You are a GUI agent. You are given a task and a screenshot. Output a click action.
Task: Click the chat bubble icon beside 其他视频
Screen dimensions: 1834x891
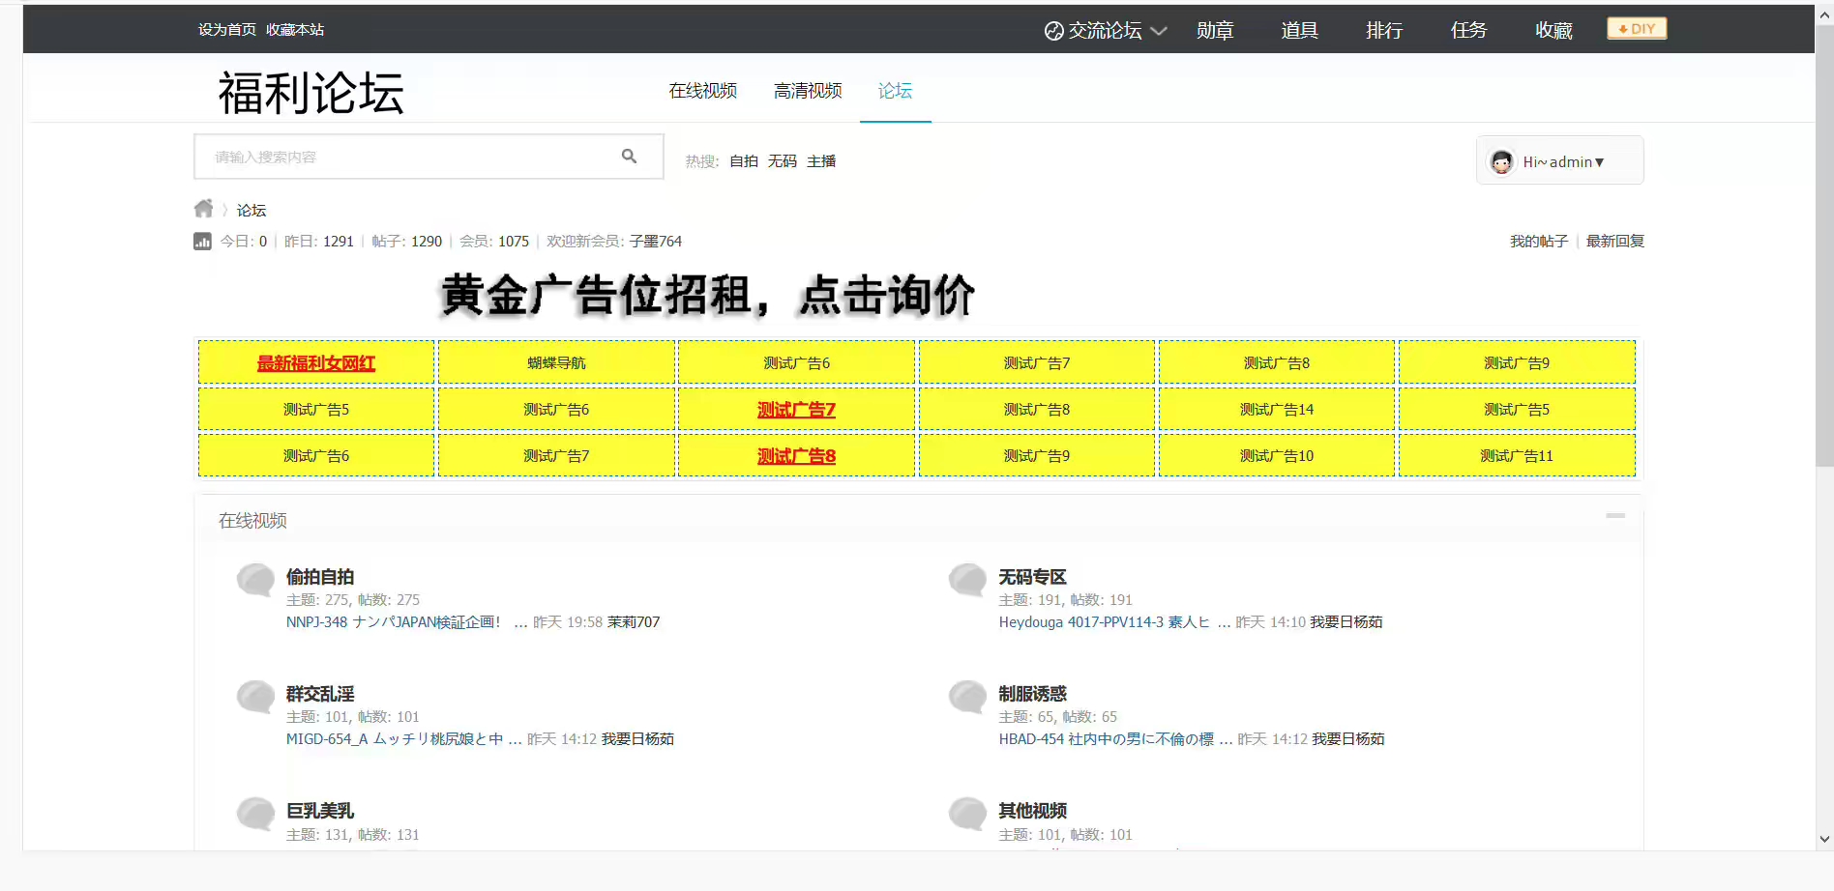pos(967,814)
